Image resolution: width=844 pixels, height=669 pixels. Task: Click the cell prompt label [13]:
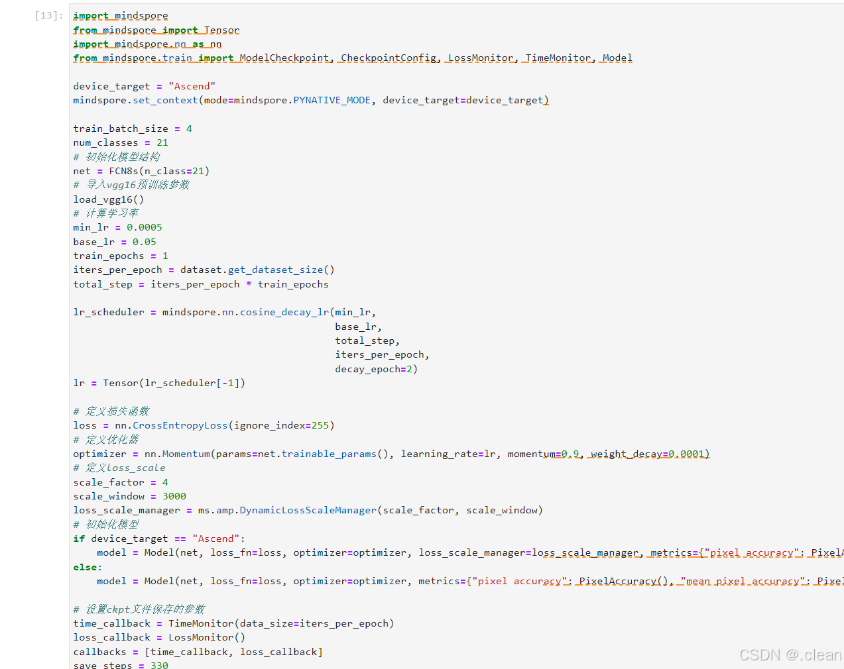click(49, 15)
